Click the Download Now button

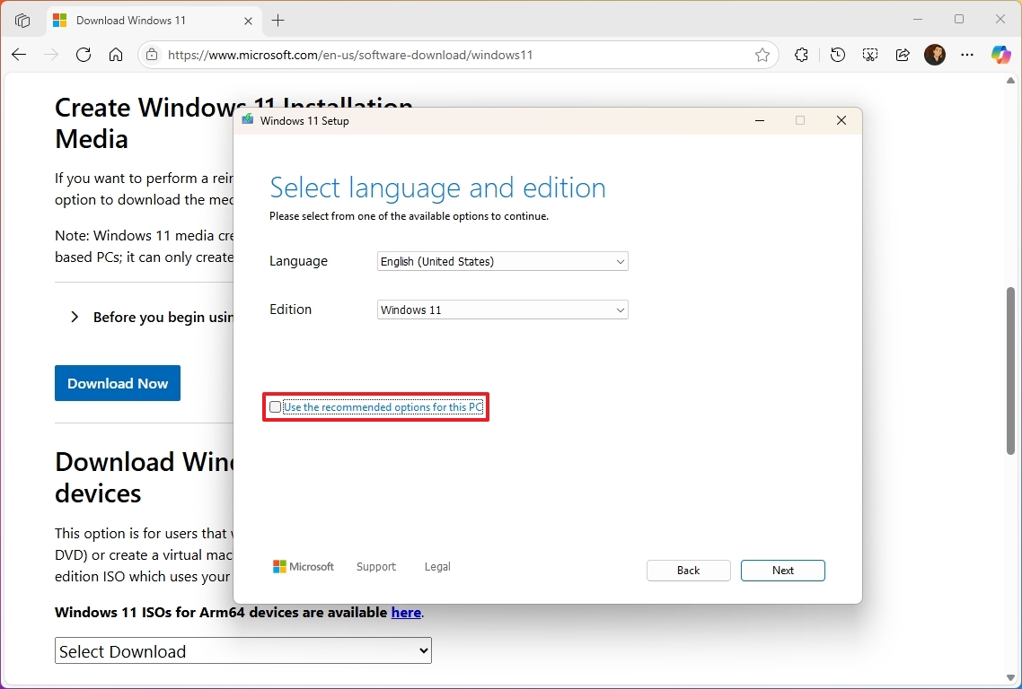click(117, 383)
